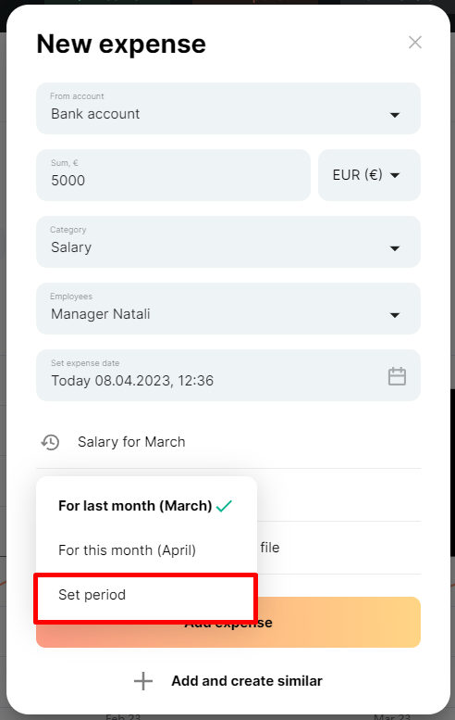
Task: Click the green checkmark next to March
Action: point(224,506)
